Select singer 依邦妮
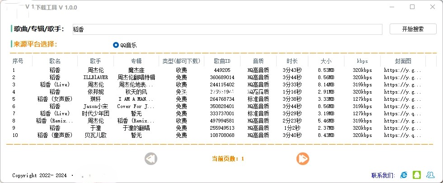This screenshot has width=443, height=183. (95, 92)
